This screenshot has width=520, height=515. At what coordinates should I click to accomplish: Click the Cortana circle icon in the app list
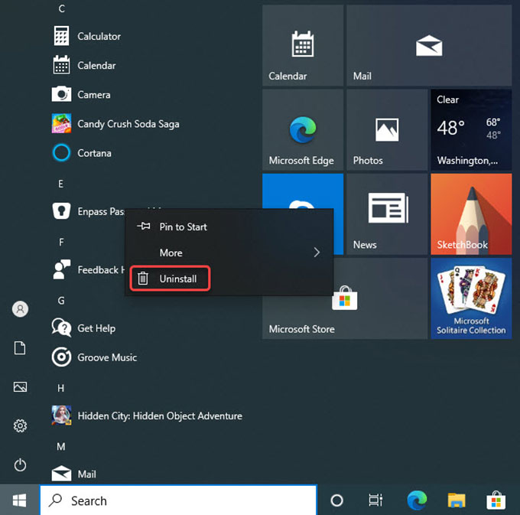tap(61, 152)
